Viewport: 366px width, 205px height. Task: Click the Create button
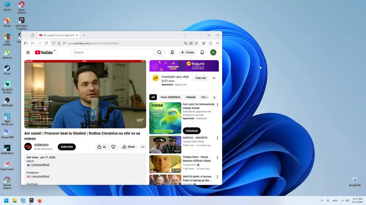pyautogui.click(x=187, y=52)
